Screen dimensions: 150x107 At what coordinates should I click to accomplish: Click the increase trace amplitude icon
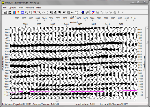[x=64, y=12]
